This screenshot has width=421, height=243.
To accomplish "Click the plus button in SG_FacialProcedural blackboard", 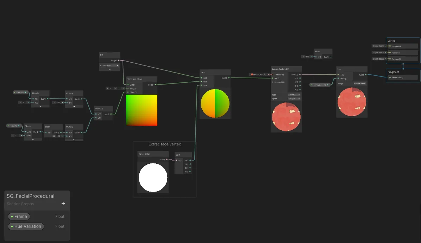I will click(x=63, y=204).
